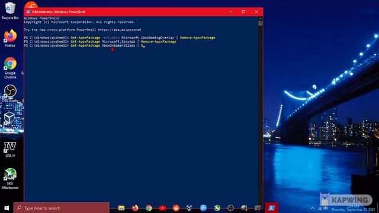This screenshot has height=213, width=379.
Task: Show hidden system tray icons
Action: 313,208
